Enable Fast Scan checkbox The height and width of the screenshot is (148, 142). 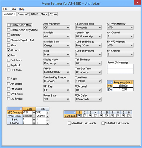pos(8,60)
